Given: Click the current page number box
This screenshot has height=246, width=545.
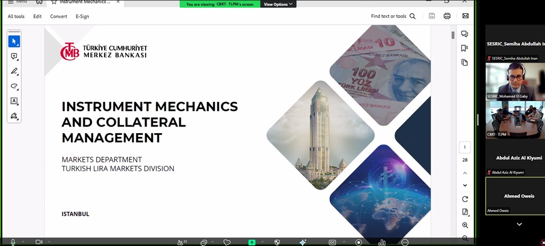Looking at the screenshot, I should [x=465, y=147].
